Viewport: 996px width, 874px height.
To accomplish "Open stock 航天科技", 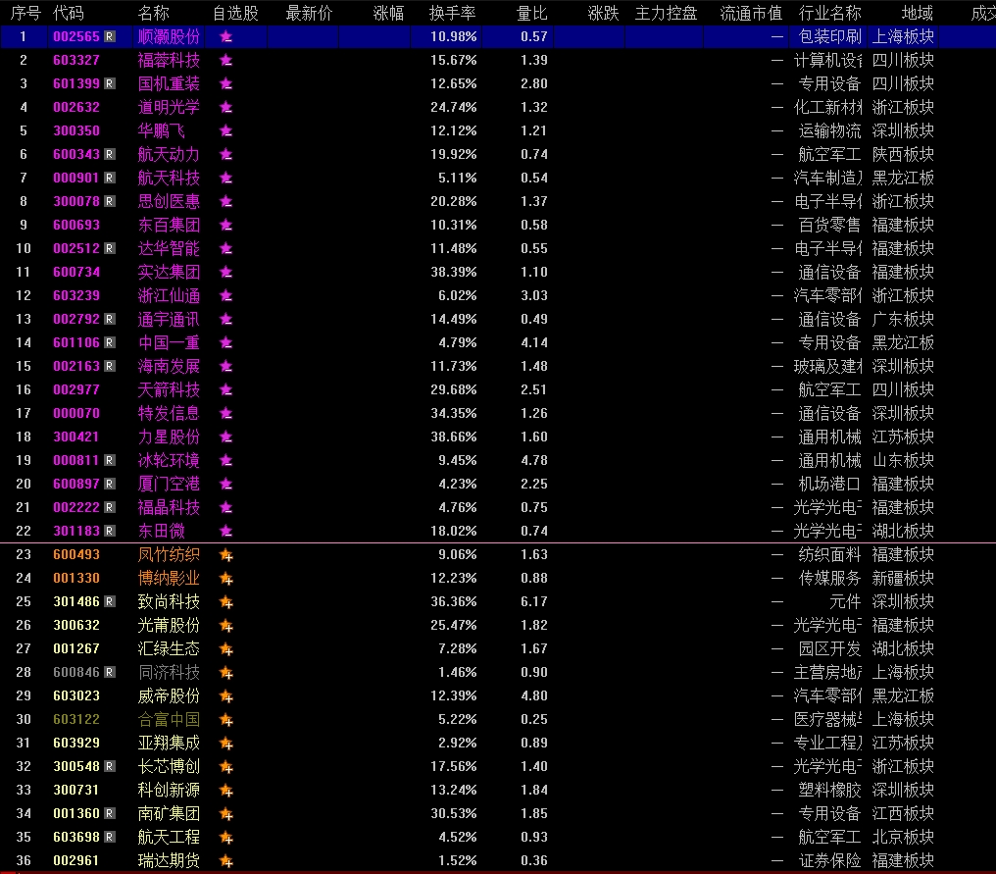I will (x=169, y=178).
